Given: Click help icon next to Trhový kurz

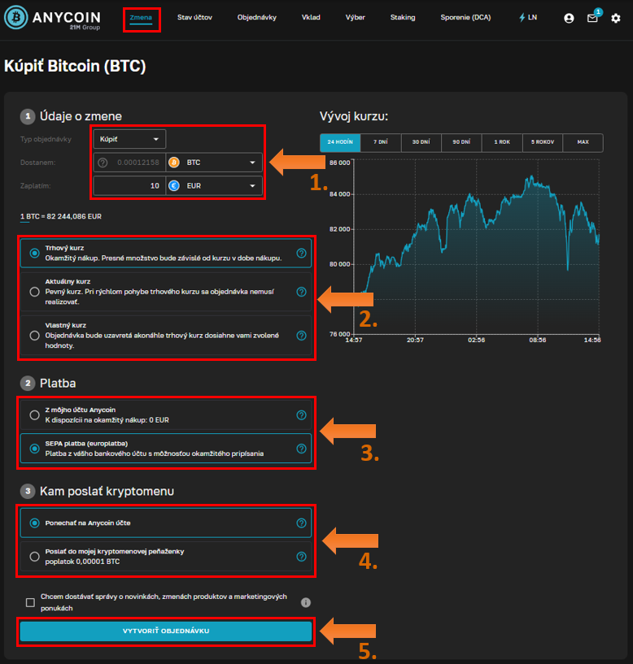Looking at the screenshot, I should [301, 253].
